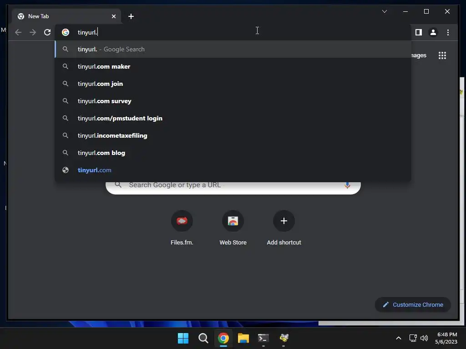Open the clock showing 6:48 PM

pos(446,338)
